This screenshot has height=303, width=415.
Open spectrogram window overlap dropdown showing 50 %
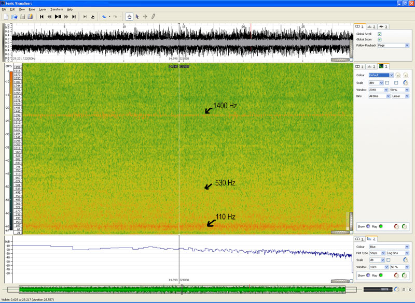tap(399, 90)
